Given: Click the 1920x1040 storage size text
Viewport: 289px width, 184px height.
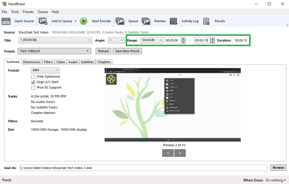Looking at the screenshot, I should 59,129.
